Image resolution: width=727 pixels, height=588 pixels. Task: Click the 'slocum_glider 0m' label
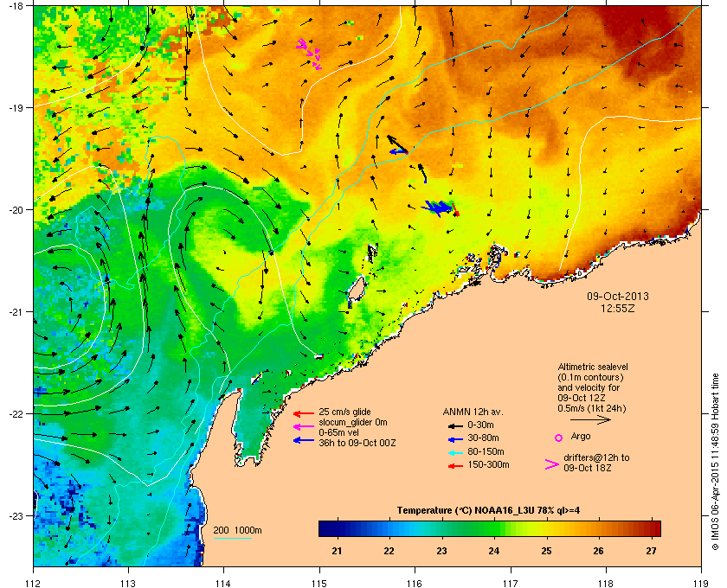pyautogui.click(x=353, y=422)
